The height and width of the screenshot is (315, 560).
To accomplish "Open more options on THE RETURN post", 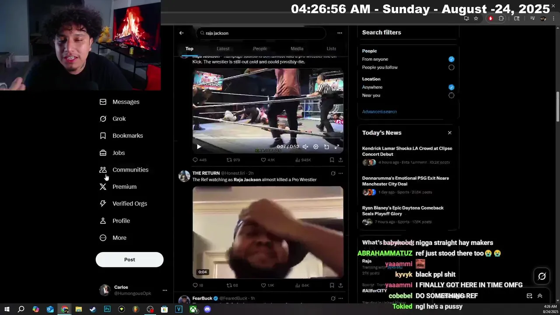I will [x=340, y=173].
